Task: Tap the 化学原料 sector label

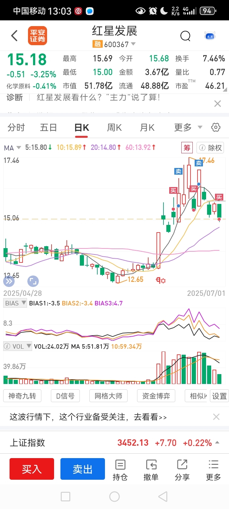Action: click(18, 86)
